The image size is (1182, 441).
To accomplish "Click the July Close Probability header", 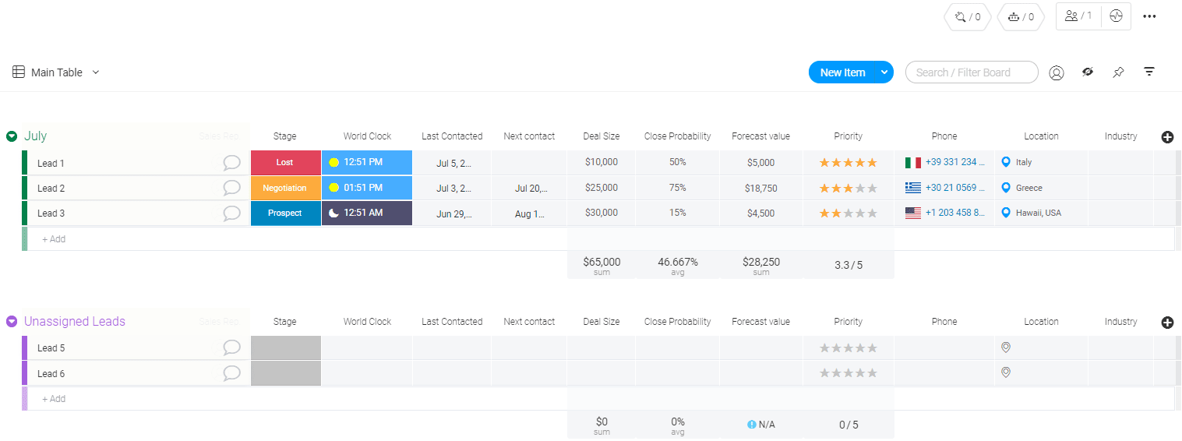I will (x=678, y=136).
